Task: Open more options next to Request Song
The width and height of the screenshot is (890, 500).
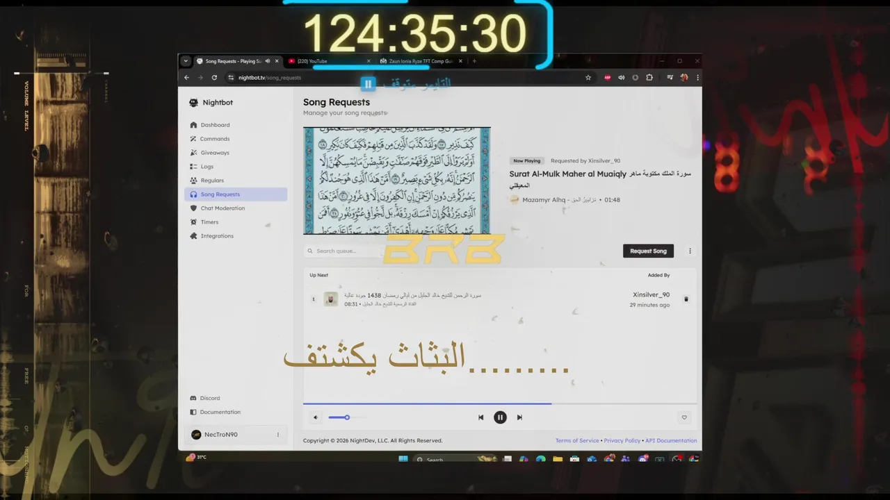Action: tap(690, 251)
